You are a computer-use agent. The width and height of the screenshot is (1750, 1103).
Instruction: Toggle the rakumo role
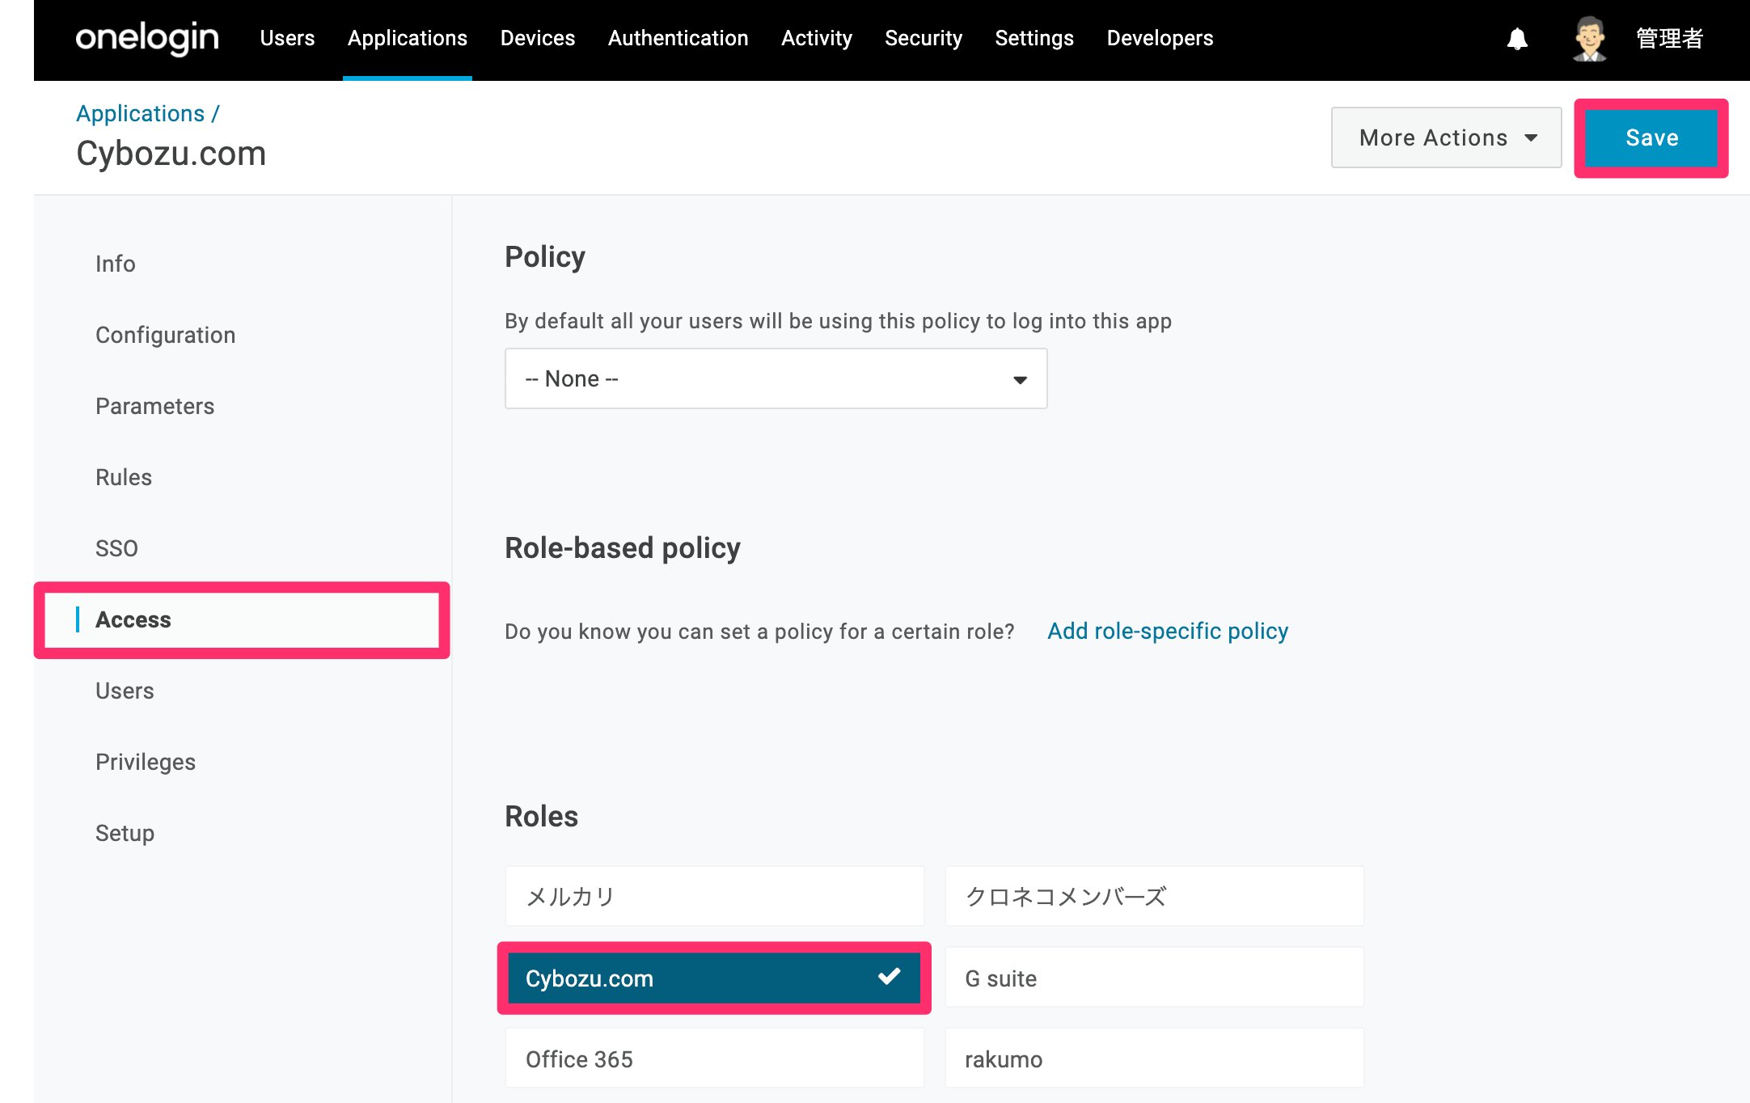coord(1154,1059)
